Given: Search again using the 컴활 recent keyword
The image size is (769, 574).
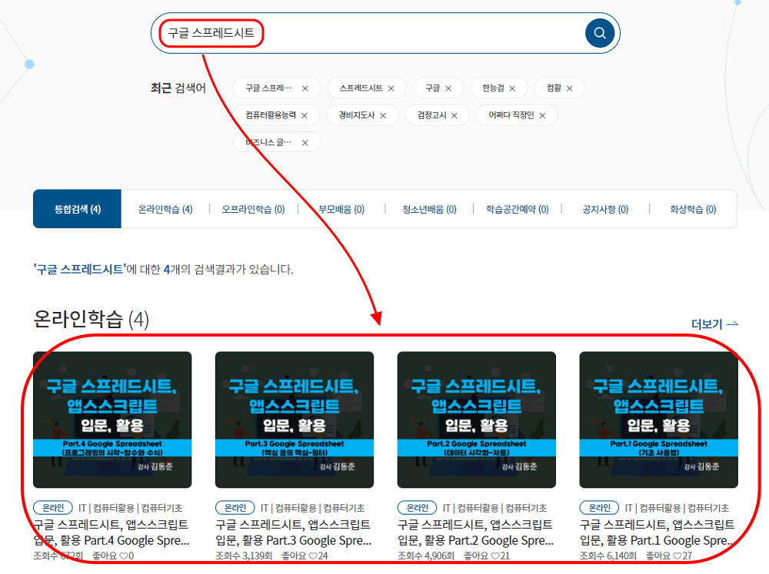Looking at the screenshot, I should (x=554, y=88).
